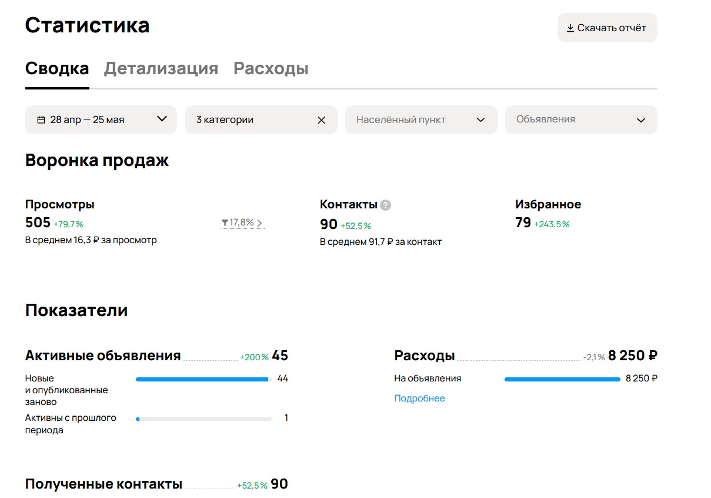
Task: Follow the Подробнее link under Расходы
Action: [419, 399]
